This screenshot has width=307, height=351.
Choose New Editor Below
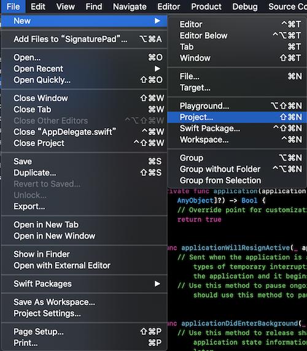tap(237, 36)
